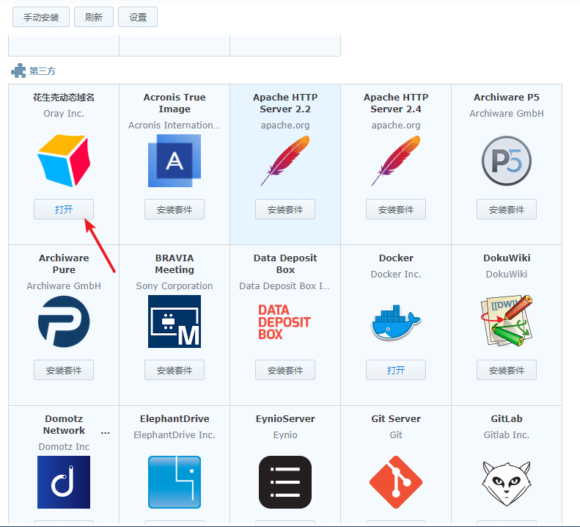Install the DokuWiki package
Screen dimensions: 580x527
coord(507,370)
